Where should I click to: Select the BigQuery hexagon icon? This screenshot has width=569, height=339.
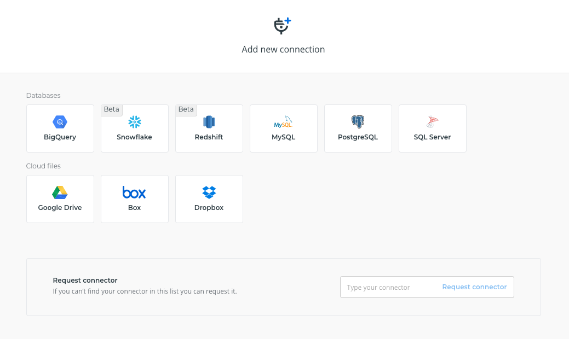[60, 122]
